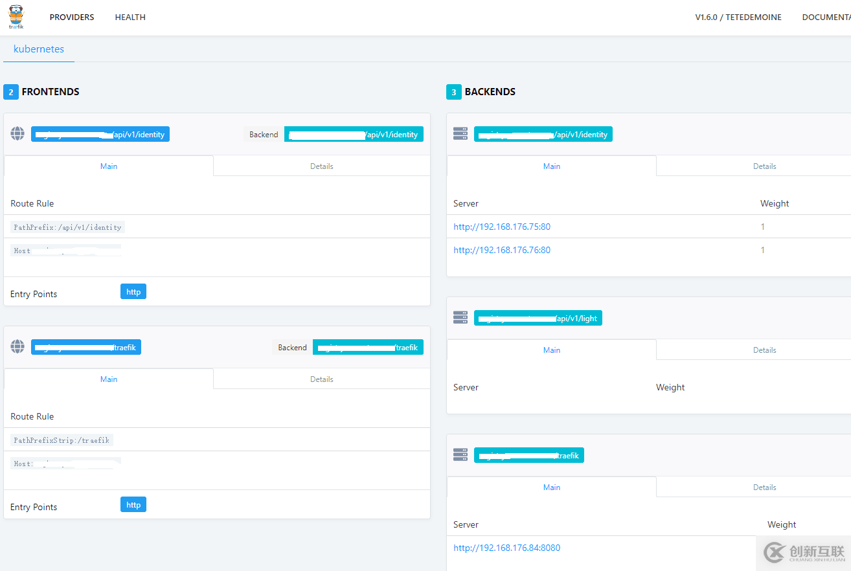Click Entry Points label in /traefik frontend
The image size is (851, 571).
(34, 507)
